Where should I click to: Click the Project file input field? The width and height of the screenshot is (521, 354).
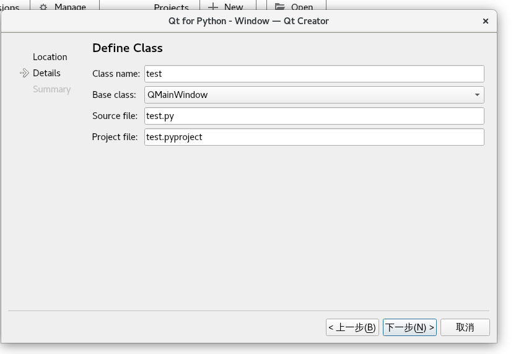click(x=314, y=137)
